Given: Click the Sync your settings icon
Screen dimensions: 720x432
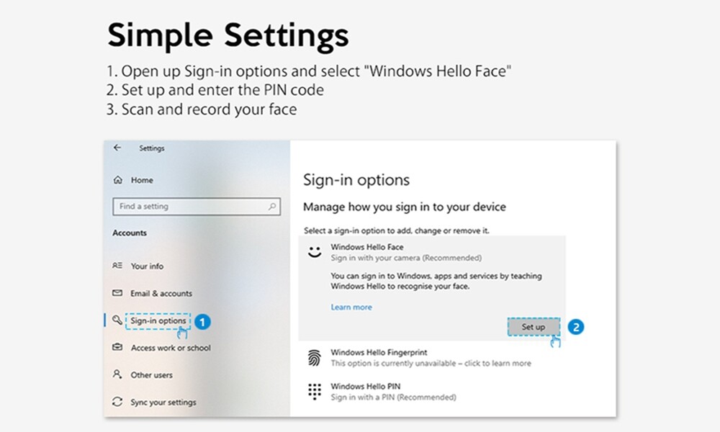Looking at the screenshot, I should tap(118, 402).
